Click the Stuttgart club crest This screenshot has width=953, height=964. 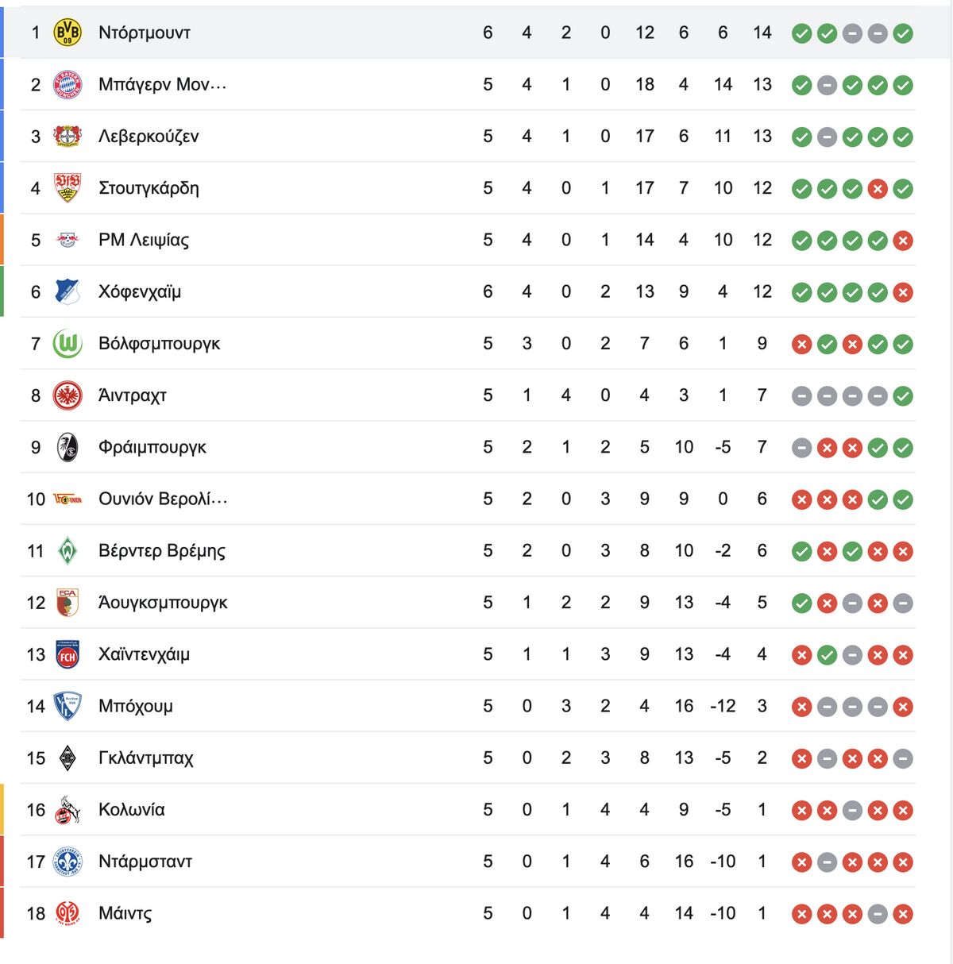click(x=68, y=188)
